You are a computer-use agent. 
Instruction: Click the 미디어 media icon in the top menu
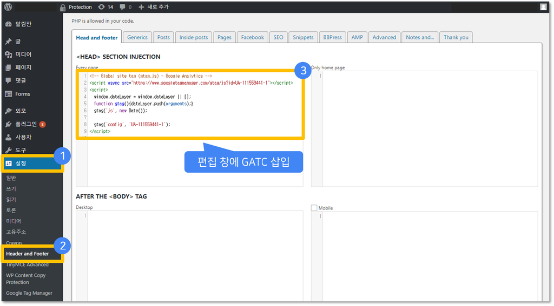9,55
